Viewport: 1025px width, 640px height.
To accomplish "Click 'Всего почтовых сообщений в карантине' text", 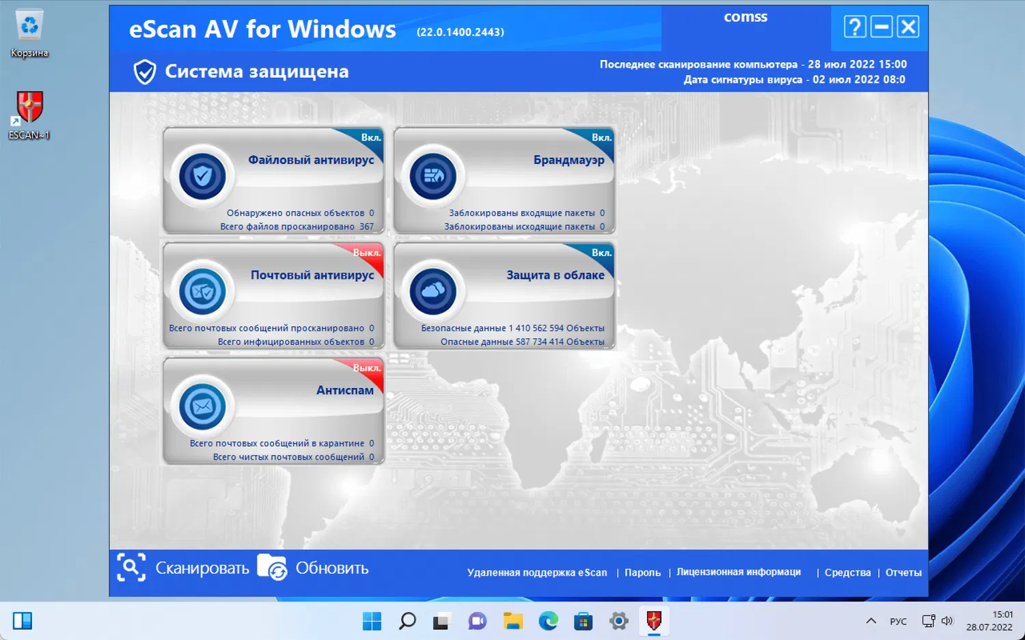I will 277,444.
